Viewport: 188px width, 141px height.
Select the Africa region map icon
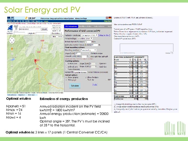(16, 28)
